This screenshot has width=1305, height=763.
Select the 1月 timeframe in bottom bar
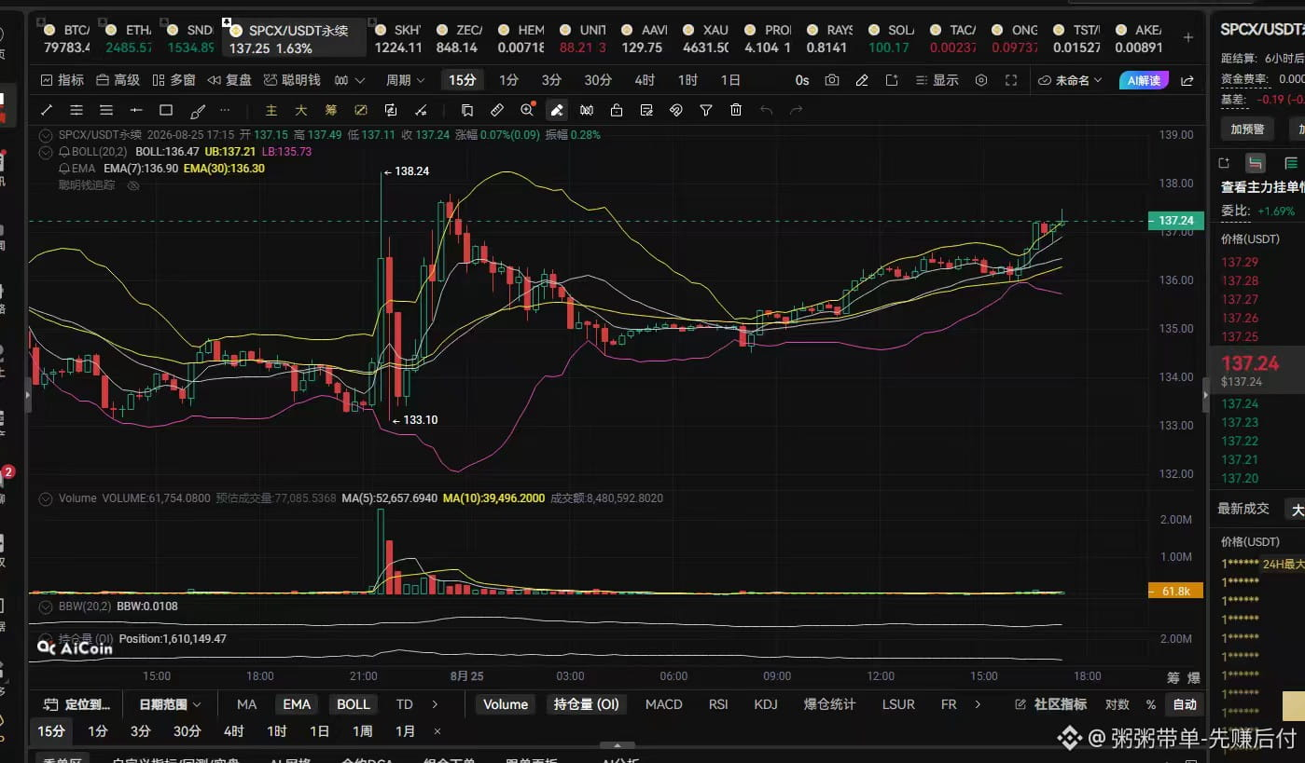[x=405, y=731]
